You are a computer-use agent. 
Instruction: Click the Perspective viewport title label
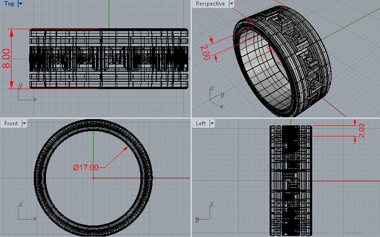point(210,4)
